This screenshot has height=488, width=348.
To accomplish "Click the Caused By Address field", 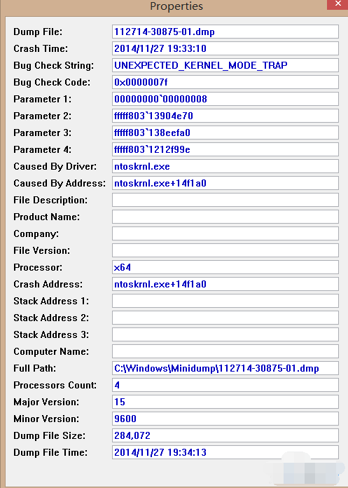I will 225,183.
